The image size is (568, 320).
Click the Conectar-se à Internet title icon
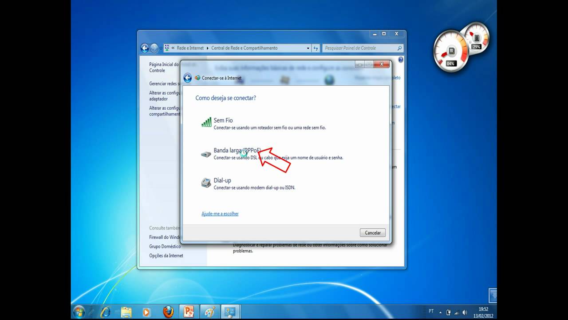click(x=197, y=78)
